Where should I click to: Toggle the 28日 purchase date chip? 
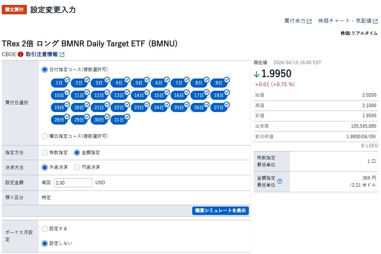tap(59, 120)
